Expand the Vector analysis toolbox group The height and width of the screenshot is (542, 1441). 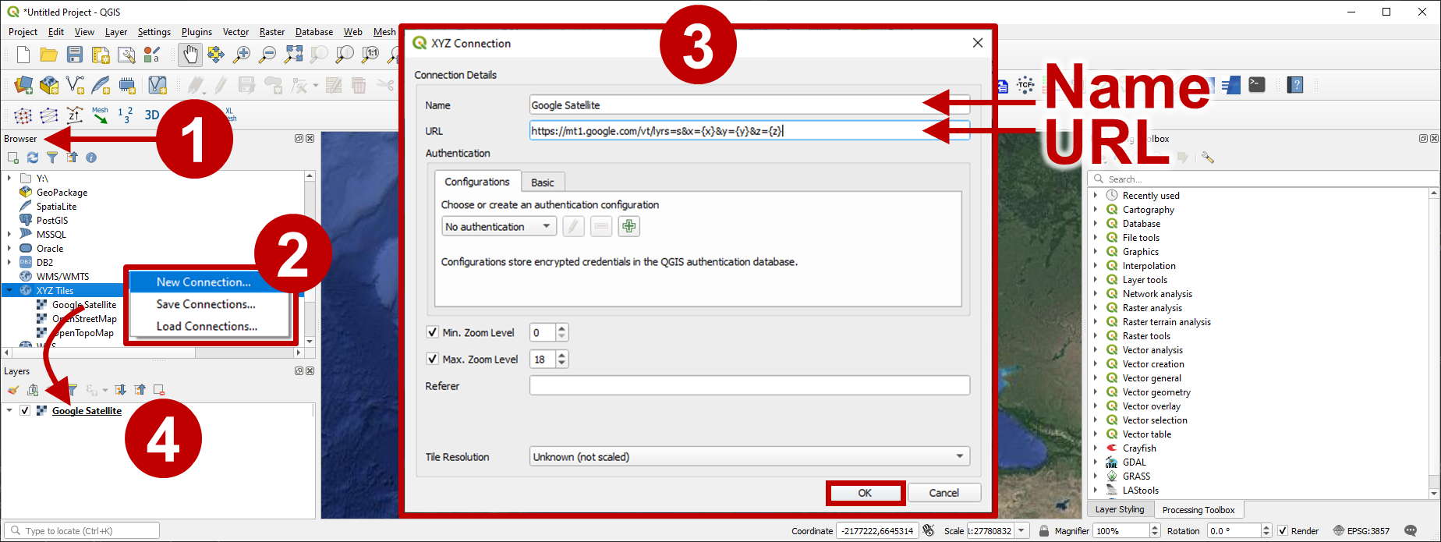pos(1096,350)
